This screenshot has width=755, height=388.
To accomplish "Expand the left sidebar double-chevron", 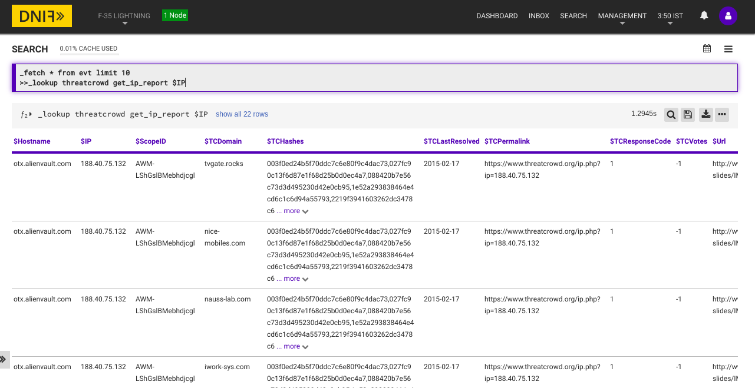I will pos(4,359).
